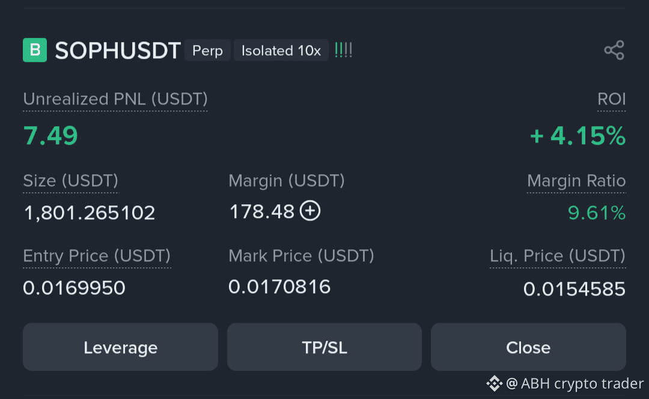649x399 pixels.
Task: Tap the Liq. Price info label
Action: (x=558, y=255)
